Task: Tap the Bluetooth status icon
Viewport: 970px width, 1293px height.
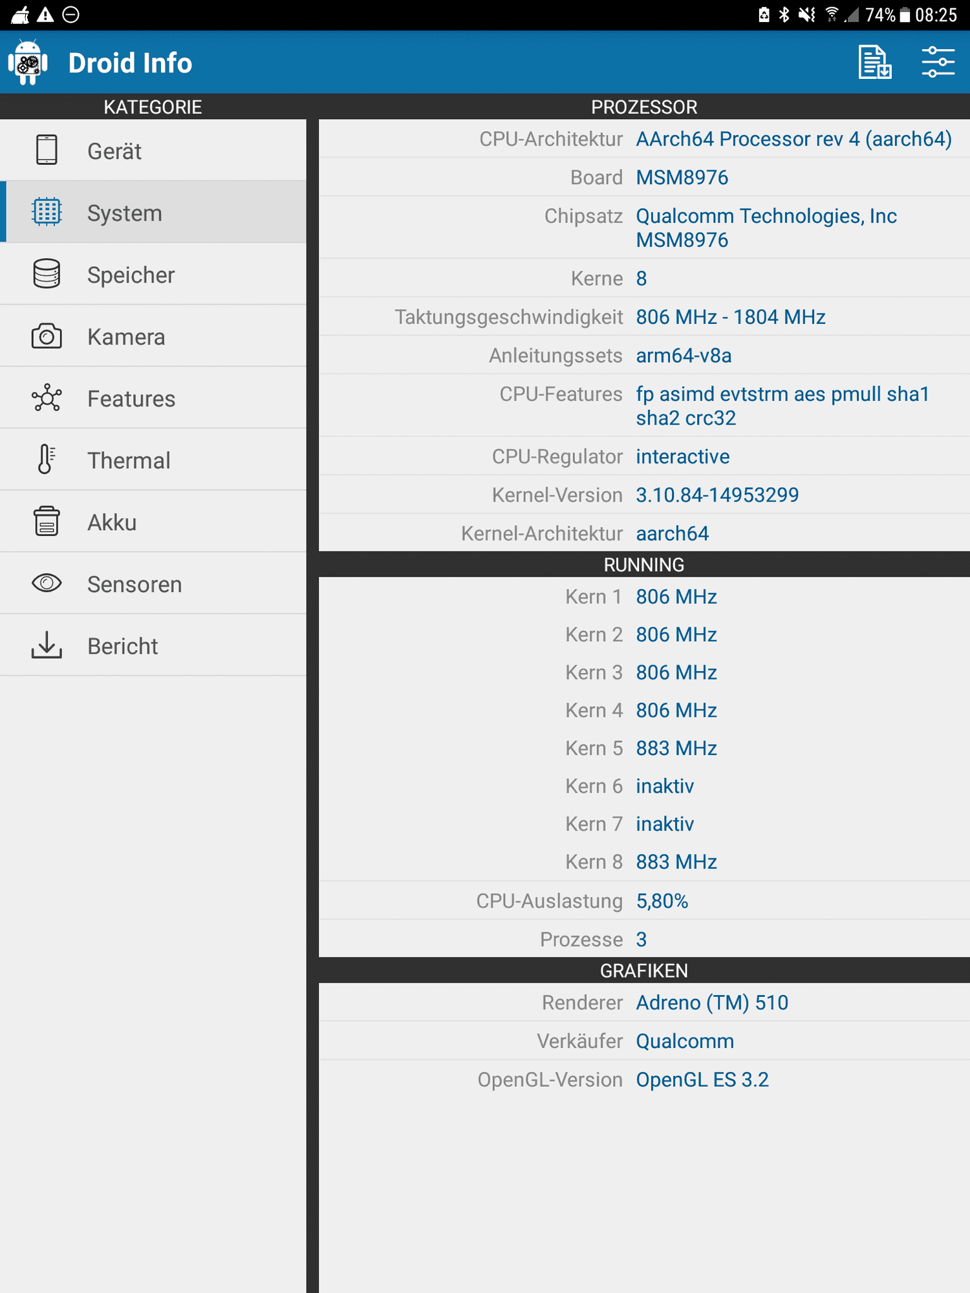Action: (784, 14)
